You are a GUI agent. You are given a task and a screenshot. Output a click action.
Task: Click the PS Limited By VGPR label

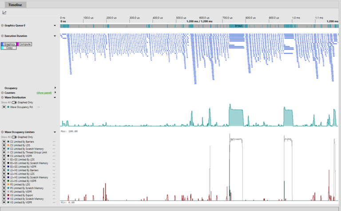(21, 192)
